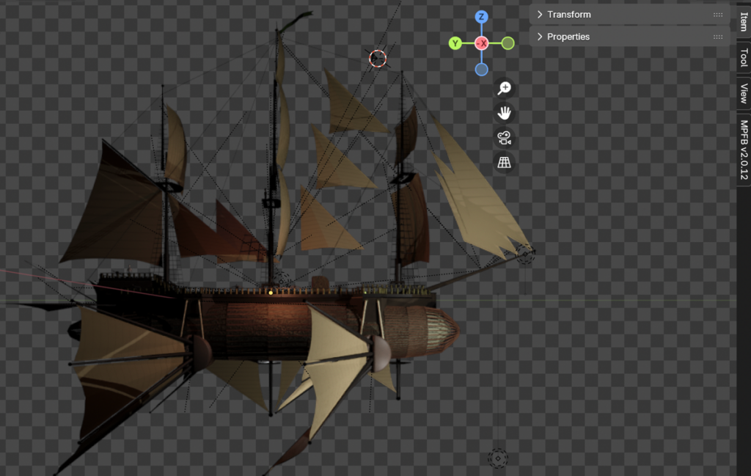This screenshot has width=751, height=476.
Task: Click the drag grip on the Transform panel
Action: coord(717,15)
